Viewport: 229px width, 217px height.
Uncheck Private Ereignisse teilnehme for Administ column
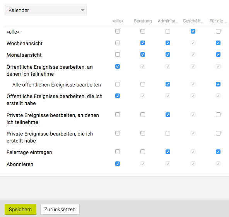pos(168,115)
